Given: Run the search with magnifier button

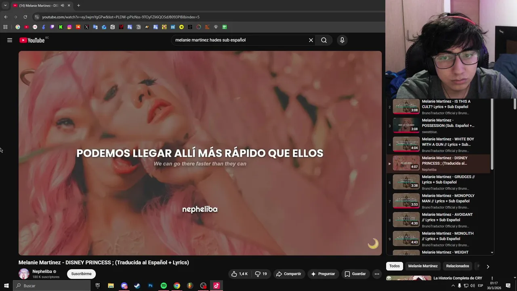Looking at the screenshot, I should pyautogui.click(x=324, y=40).
